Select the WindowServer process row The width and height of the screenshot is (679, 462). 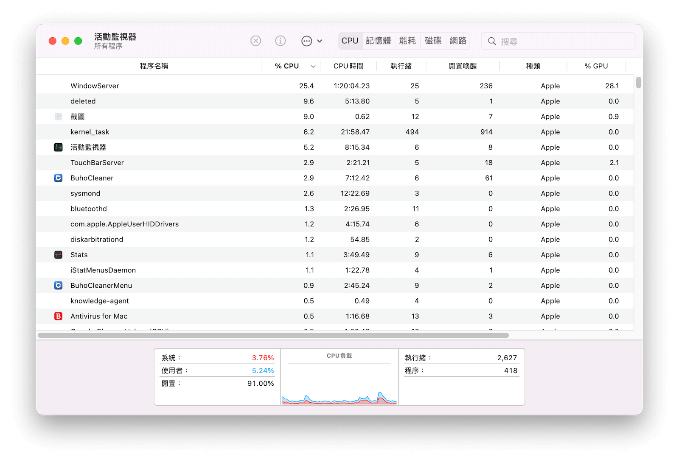(335, 86)
